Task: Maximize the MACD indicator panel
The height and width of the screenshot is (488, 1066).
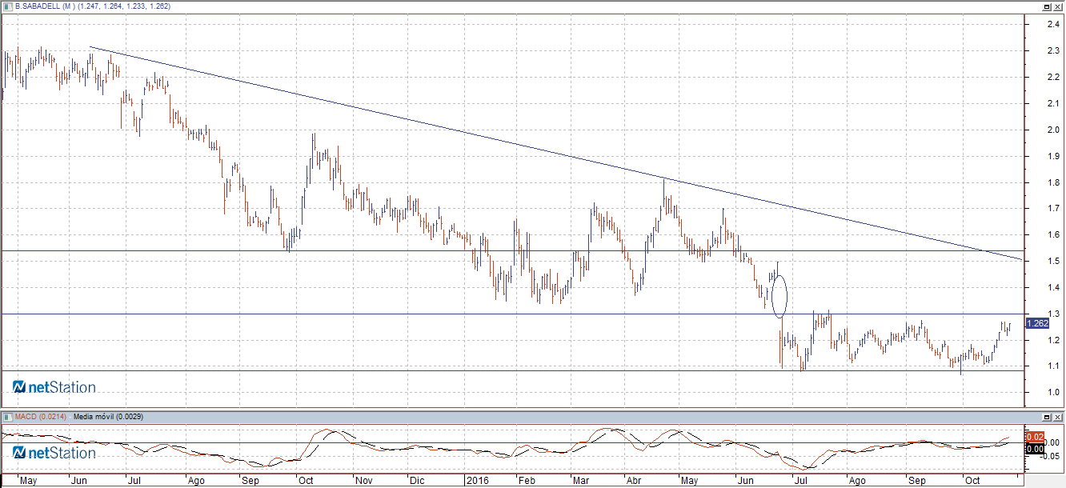Action: (1047, 417)
